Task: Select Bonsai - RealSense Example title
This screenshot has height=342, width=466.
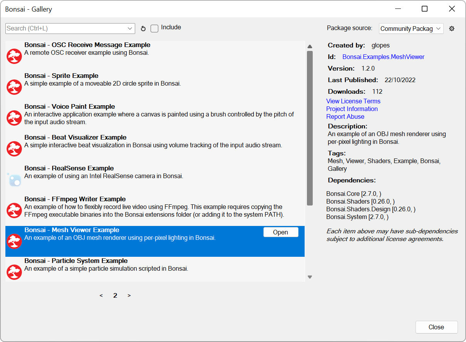Action: point(69,168)
